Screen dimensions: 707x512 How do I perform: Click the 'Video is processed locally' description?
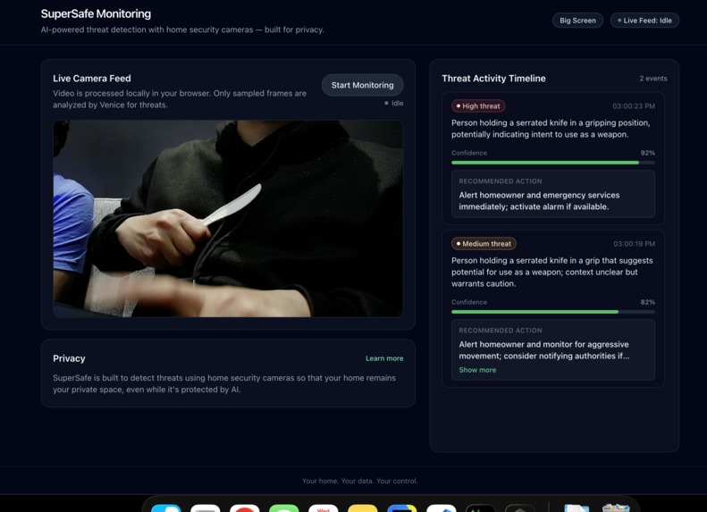click(180, 98)
